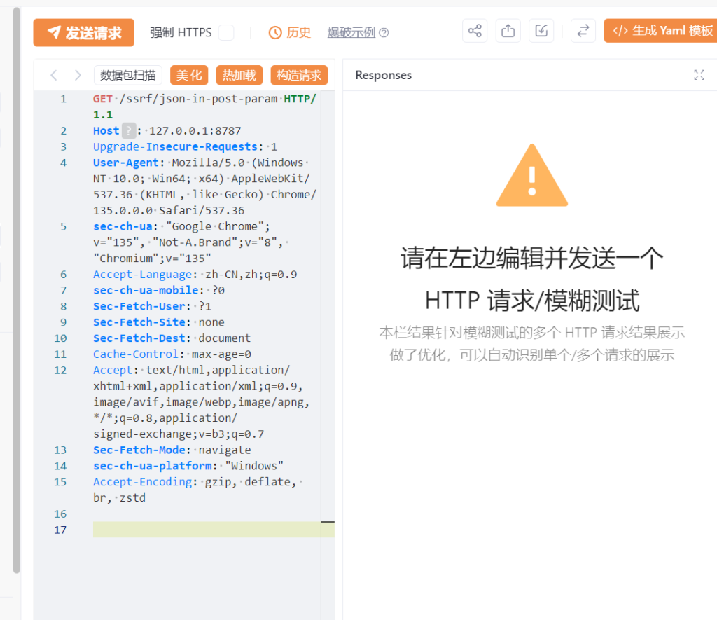Click the swap arrows icon before 生成 Yaml 模板

point(583,30)
